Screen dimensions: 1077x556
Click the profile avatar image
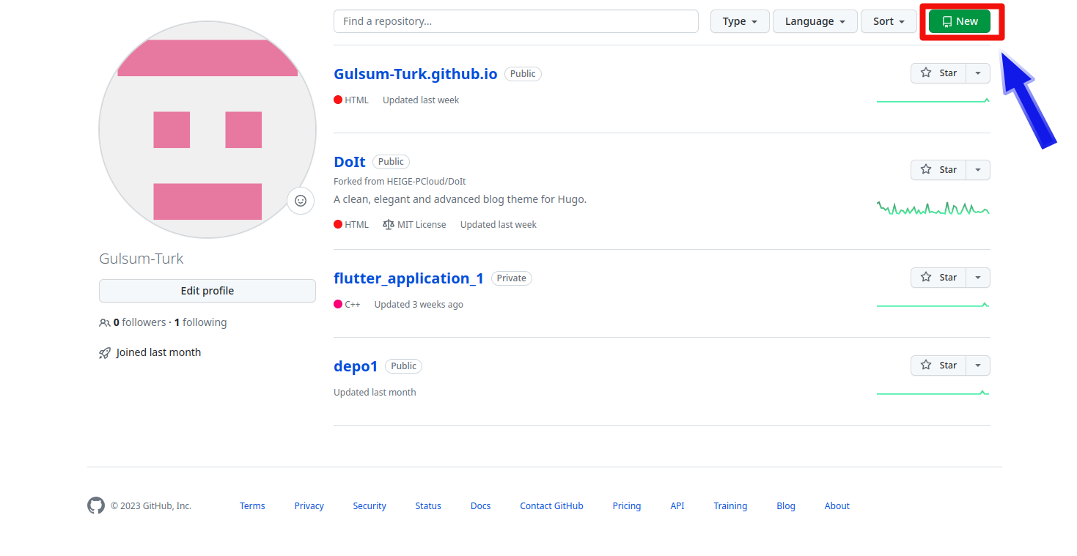207,130
